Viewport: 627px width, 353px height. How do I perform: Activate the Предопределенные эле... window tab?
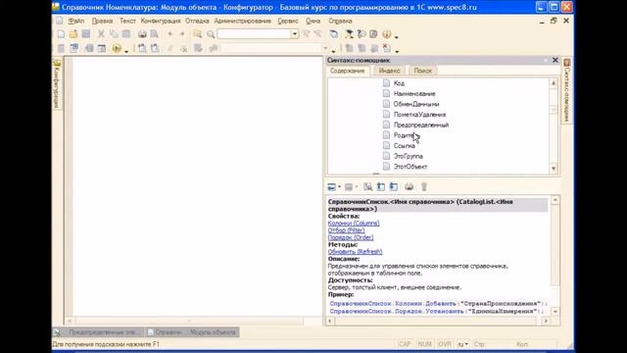(98, 332)
